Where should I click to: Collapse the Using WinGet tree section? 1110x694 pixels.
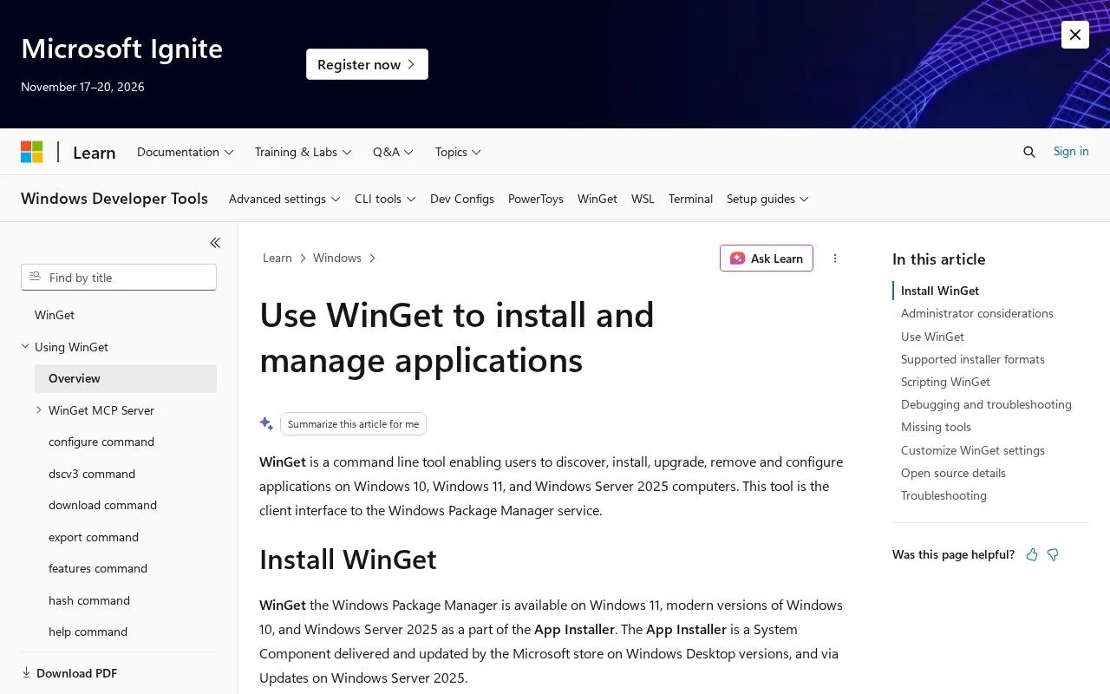click(25, 347)
